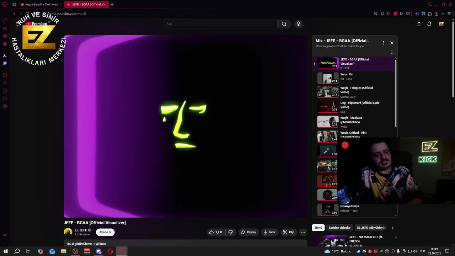
Task: Select the EL JEFE adlı yükleyici filter chip
Action: tap(371, 228)
